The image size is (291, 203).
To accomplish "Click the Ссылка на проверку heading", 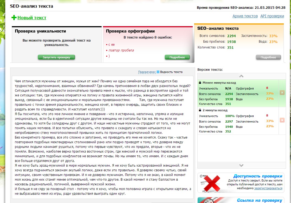I will click(x=259, y=200).
